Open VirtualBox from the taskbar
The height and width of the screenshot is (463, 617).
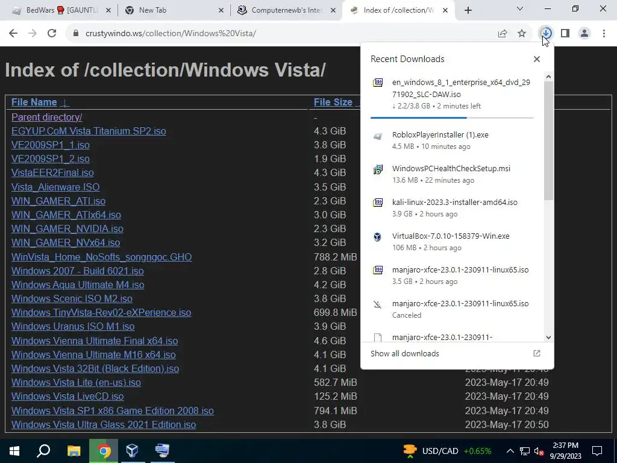pyautogui.click(x=132, y=451)
